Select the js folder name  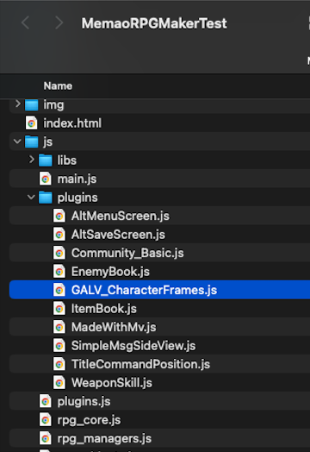pyautogui.click(x=47, y=141)
